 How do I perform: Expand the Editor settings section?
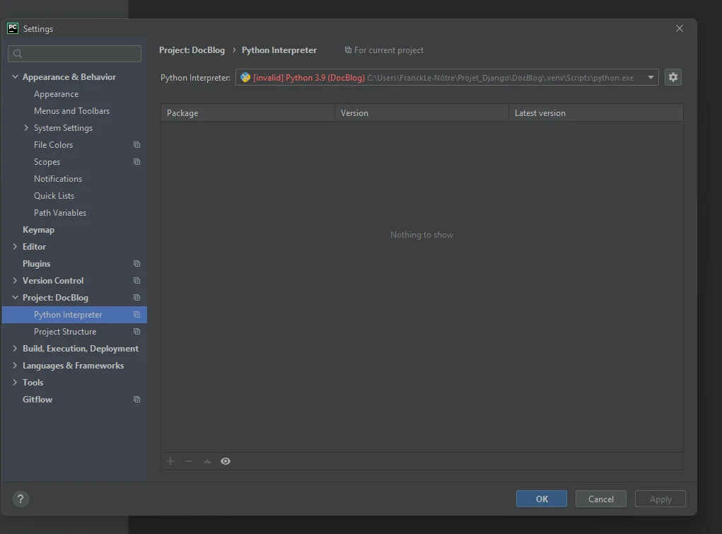tap(16, 247)
